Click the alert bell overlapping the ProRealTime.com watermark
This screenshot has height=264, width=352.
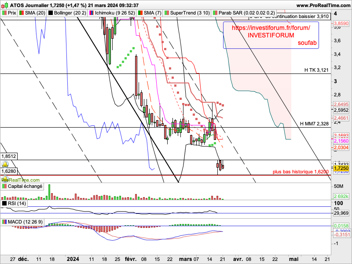pyautogui.click(x=5, y=179)
